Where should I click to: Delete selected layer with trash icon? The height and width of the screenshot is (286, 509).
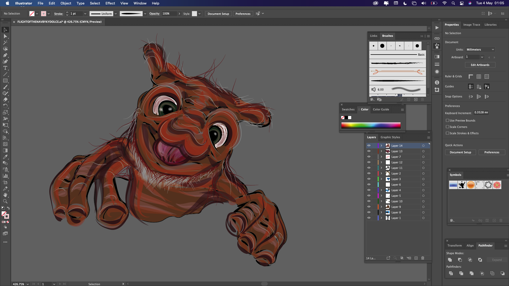point(423,258)
